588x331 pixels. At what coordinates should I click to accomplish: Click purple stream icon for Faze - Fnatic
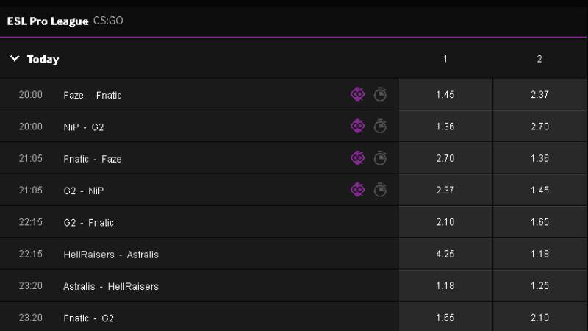[x=357, y=95]
